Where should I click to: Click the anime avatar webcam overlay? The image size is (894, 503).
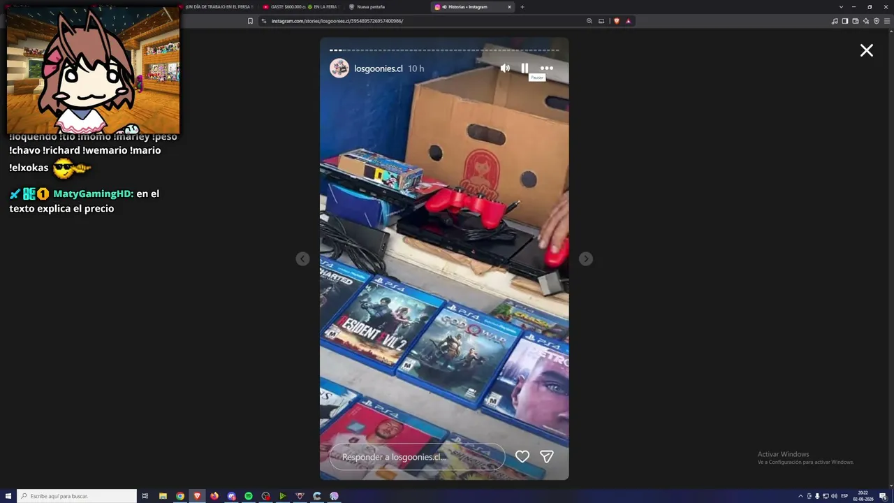tap(93, 70)
